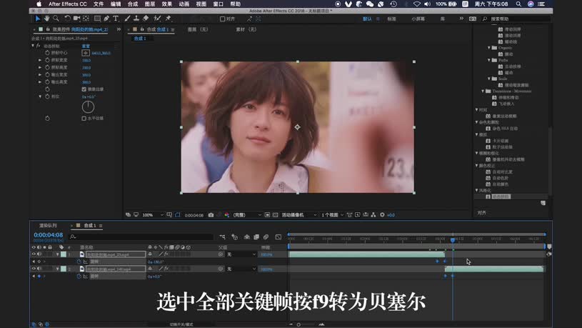Select the Rectangle shape tool
The image size is (582, 328).
coord(97,18)
